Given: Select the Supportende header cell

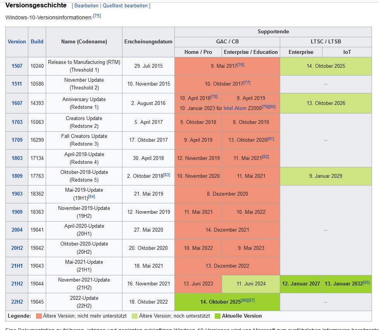Looking at the screenshot, I should coord(273,32).
